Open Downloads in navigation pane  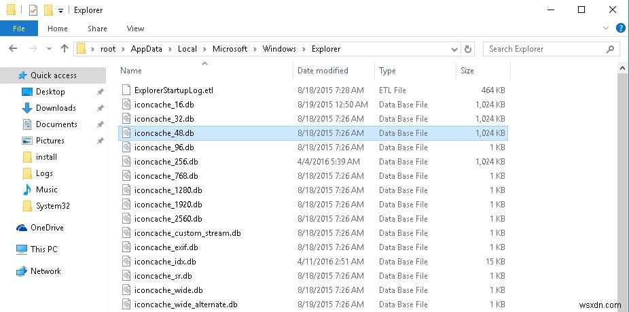pos(56,108)
